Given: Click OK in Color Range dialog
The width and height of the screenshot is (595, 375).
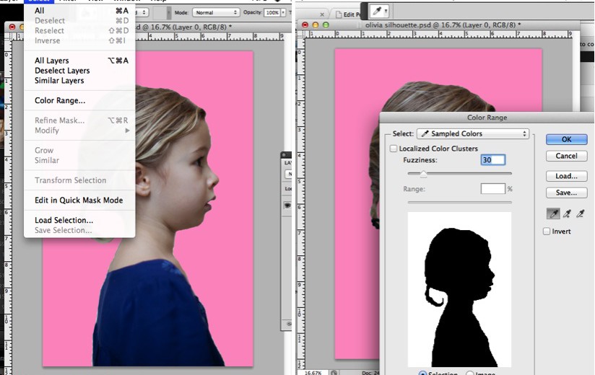Looking at the screenshot, I should 567,139.
